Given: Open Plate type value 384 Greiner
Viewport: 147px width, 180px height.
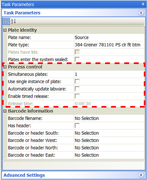Looking at the screenshot, I should point(109,45).
